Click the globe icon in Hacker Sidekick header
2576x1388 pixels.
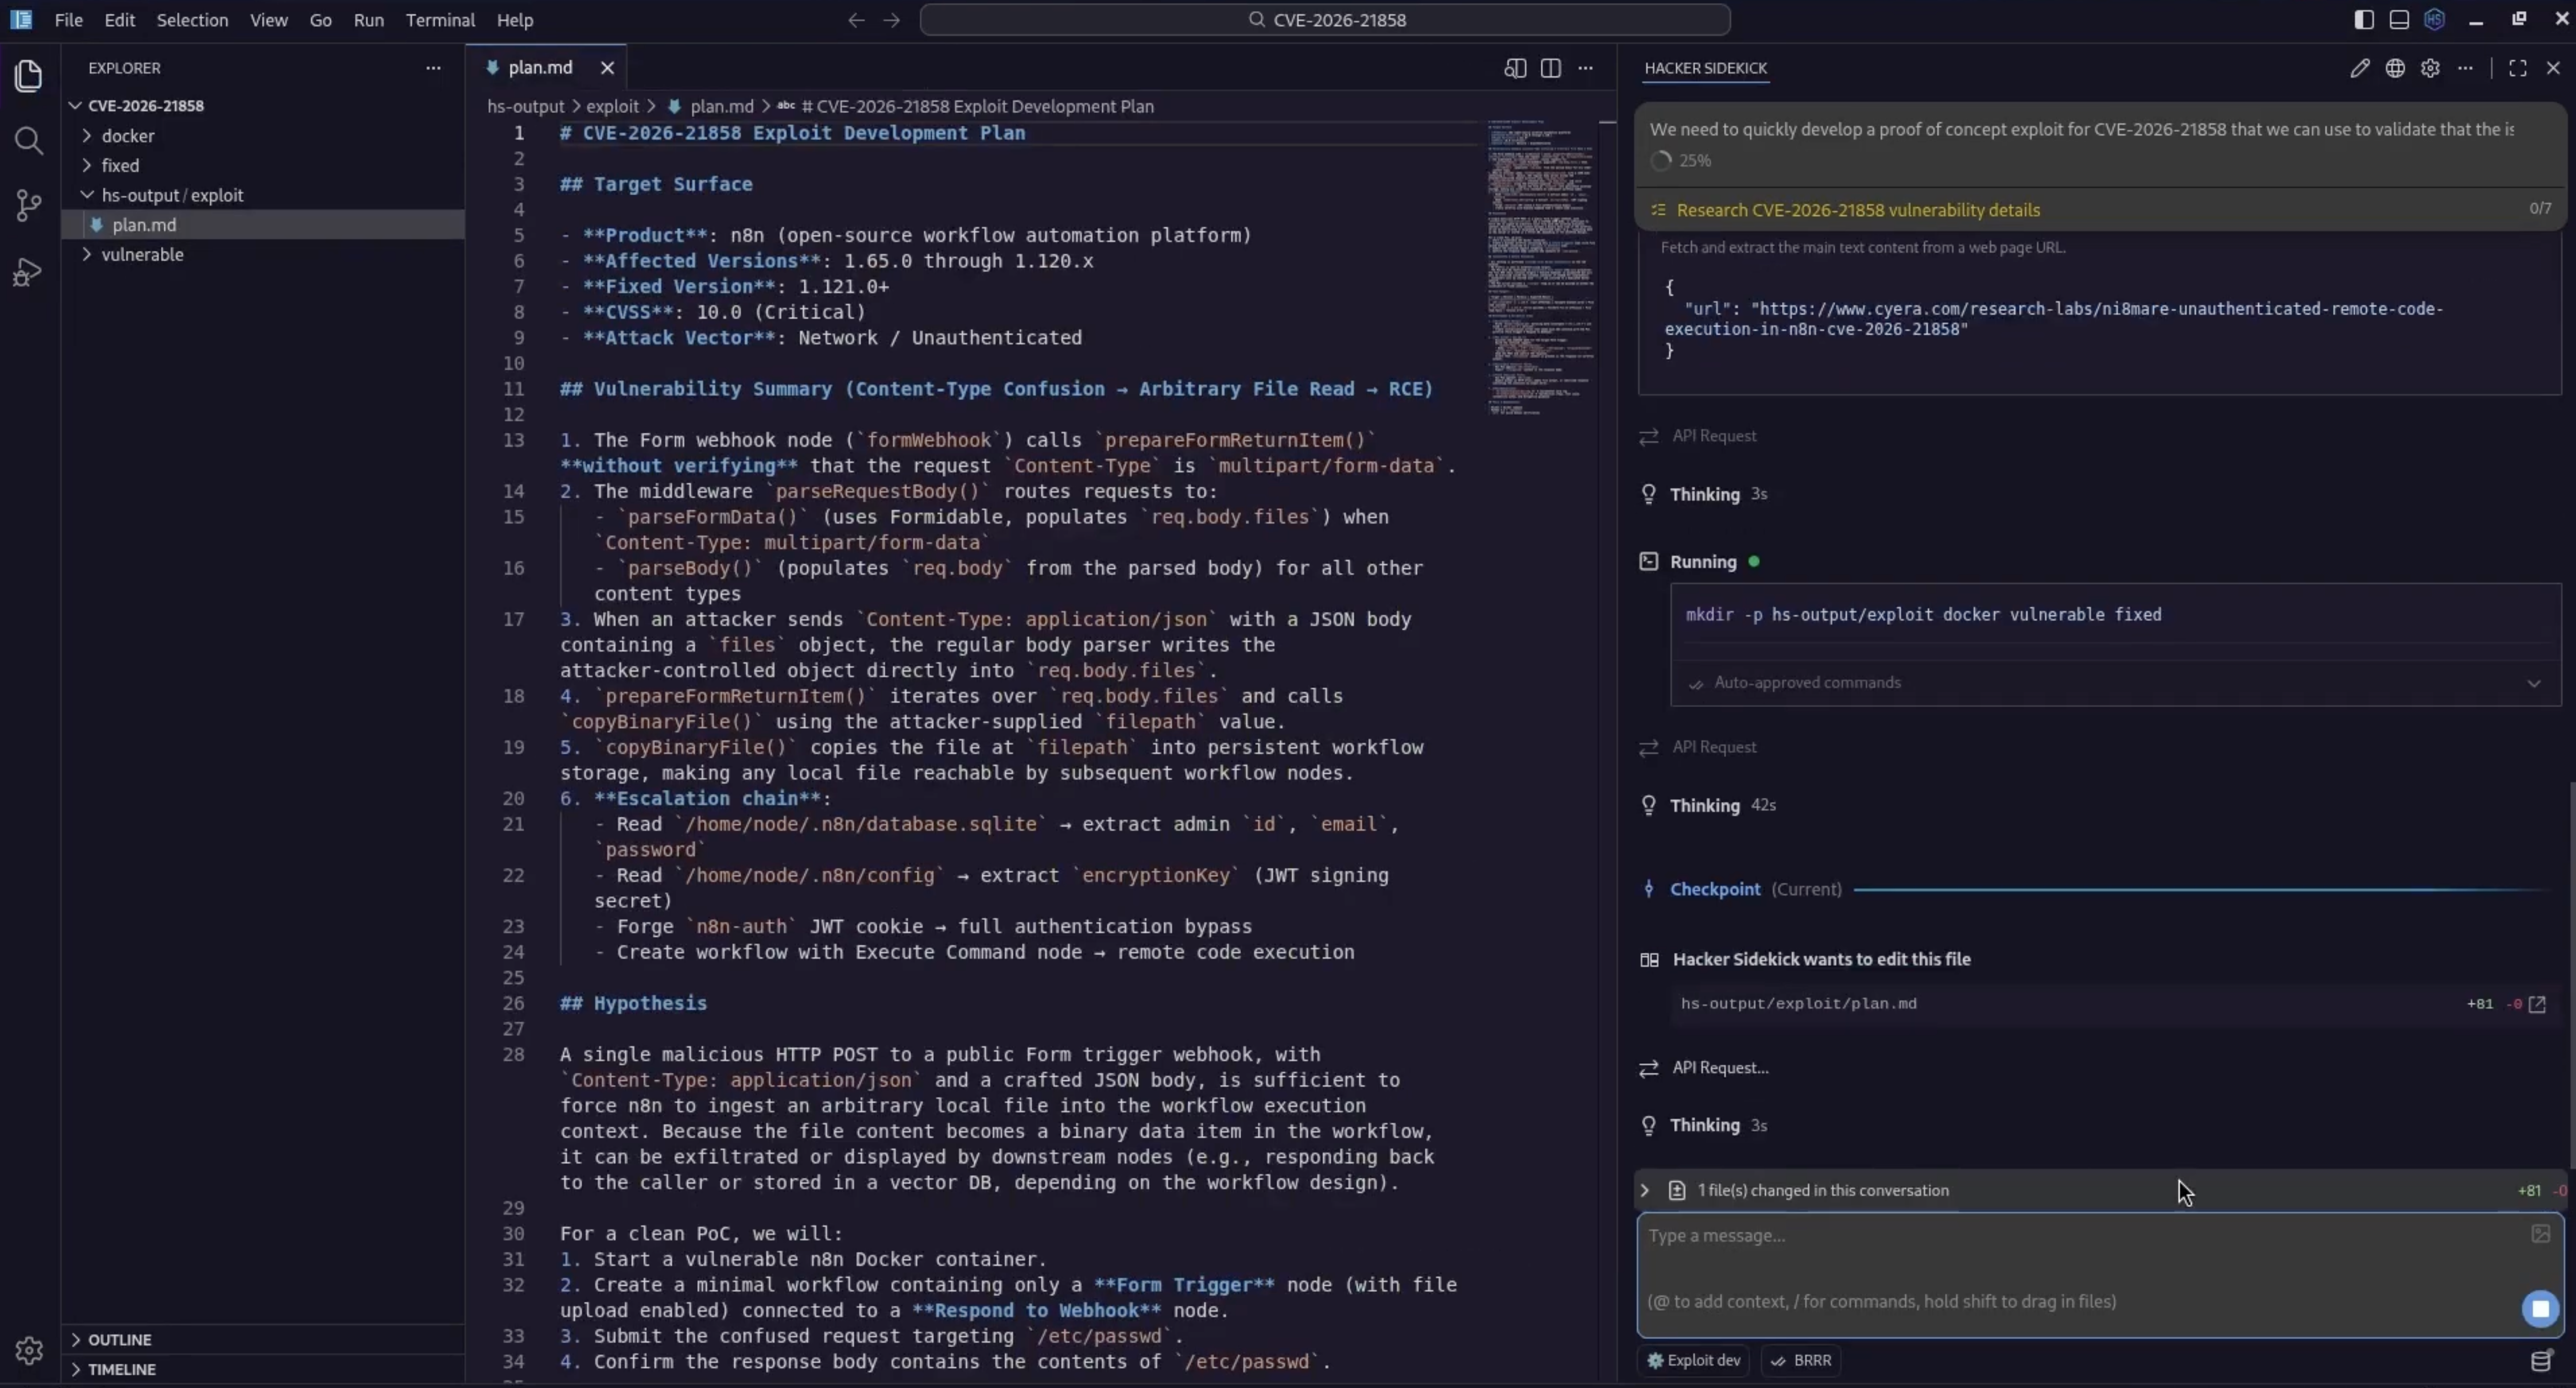pos(2395,68)
